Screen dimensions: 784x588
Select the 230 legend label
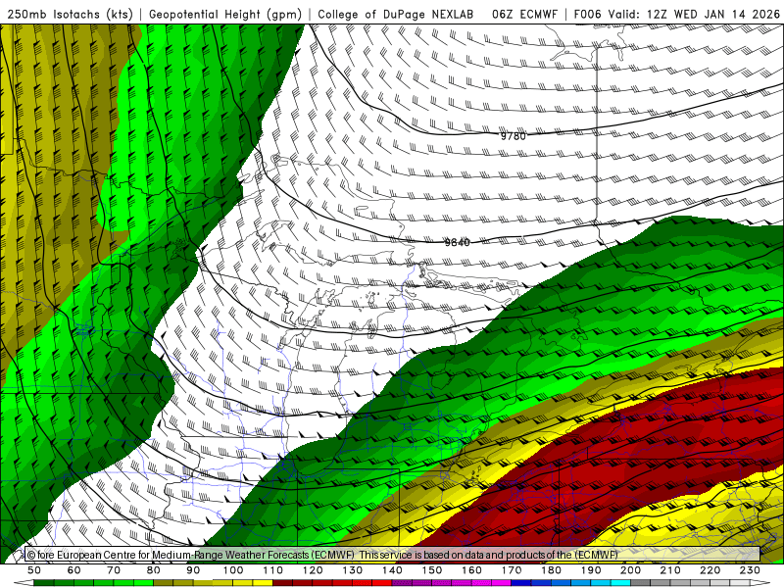750,570
